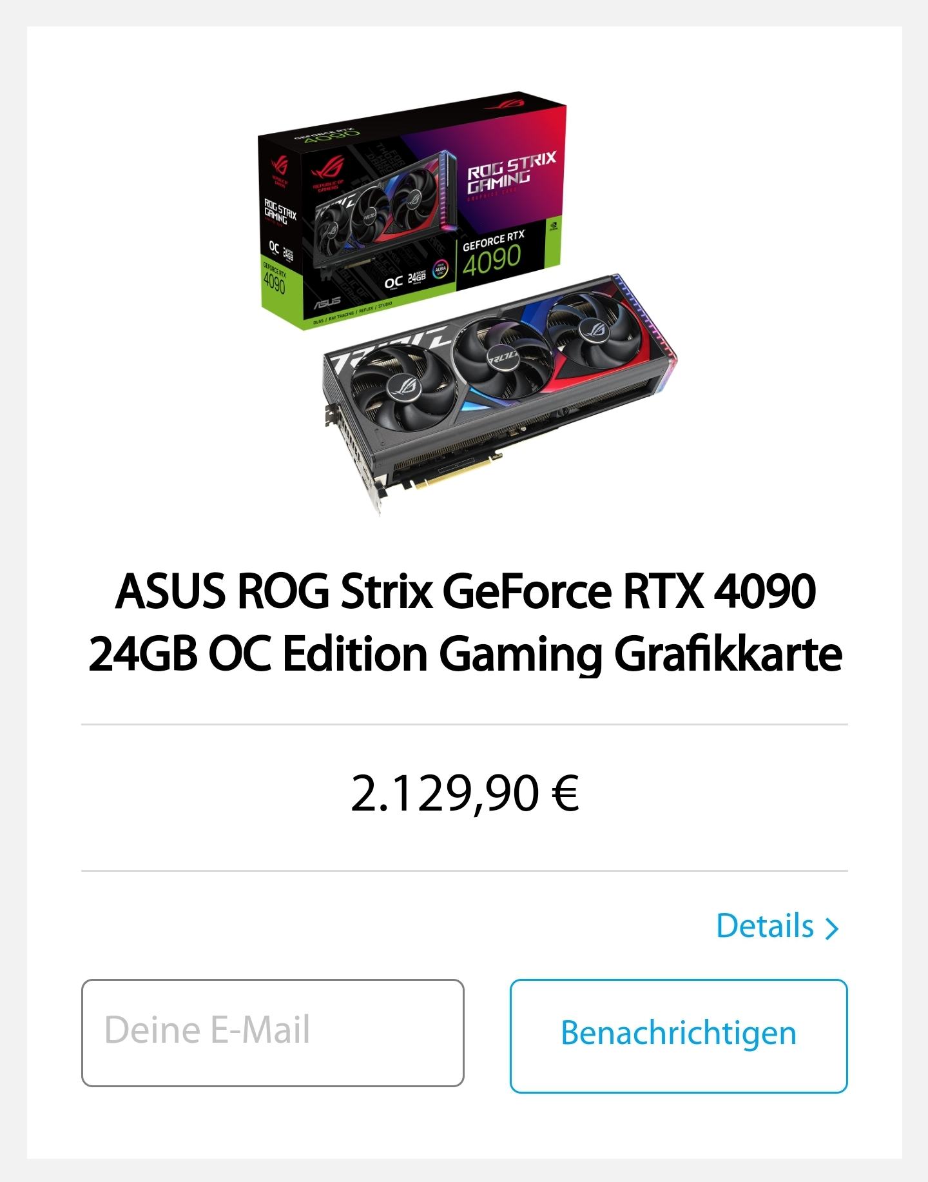928x1182 pixels.
Task: Click the chevron arrow beside Details
Action: click(832, 929)
